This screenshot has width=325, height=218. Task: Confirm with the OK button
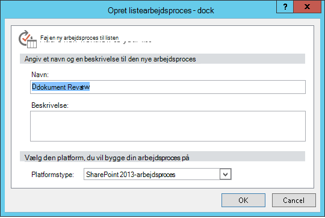243,200
